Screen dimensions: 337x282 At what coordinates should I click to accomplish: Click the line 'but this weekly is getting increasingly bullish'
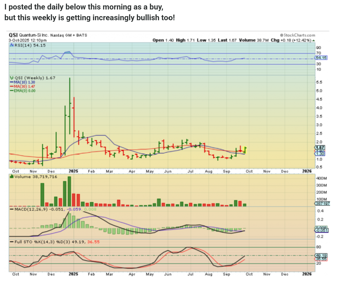(x=90, y=18)
